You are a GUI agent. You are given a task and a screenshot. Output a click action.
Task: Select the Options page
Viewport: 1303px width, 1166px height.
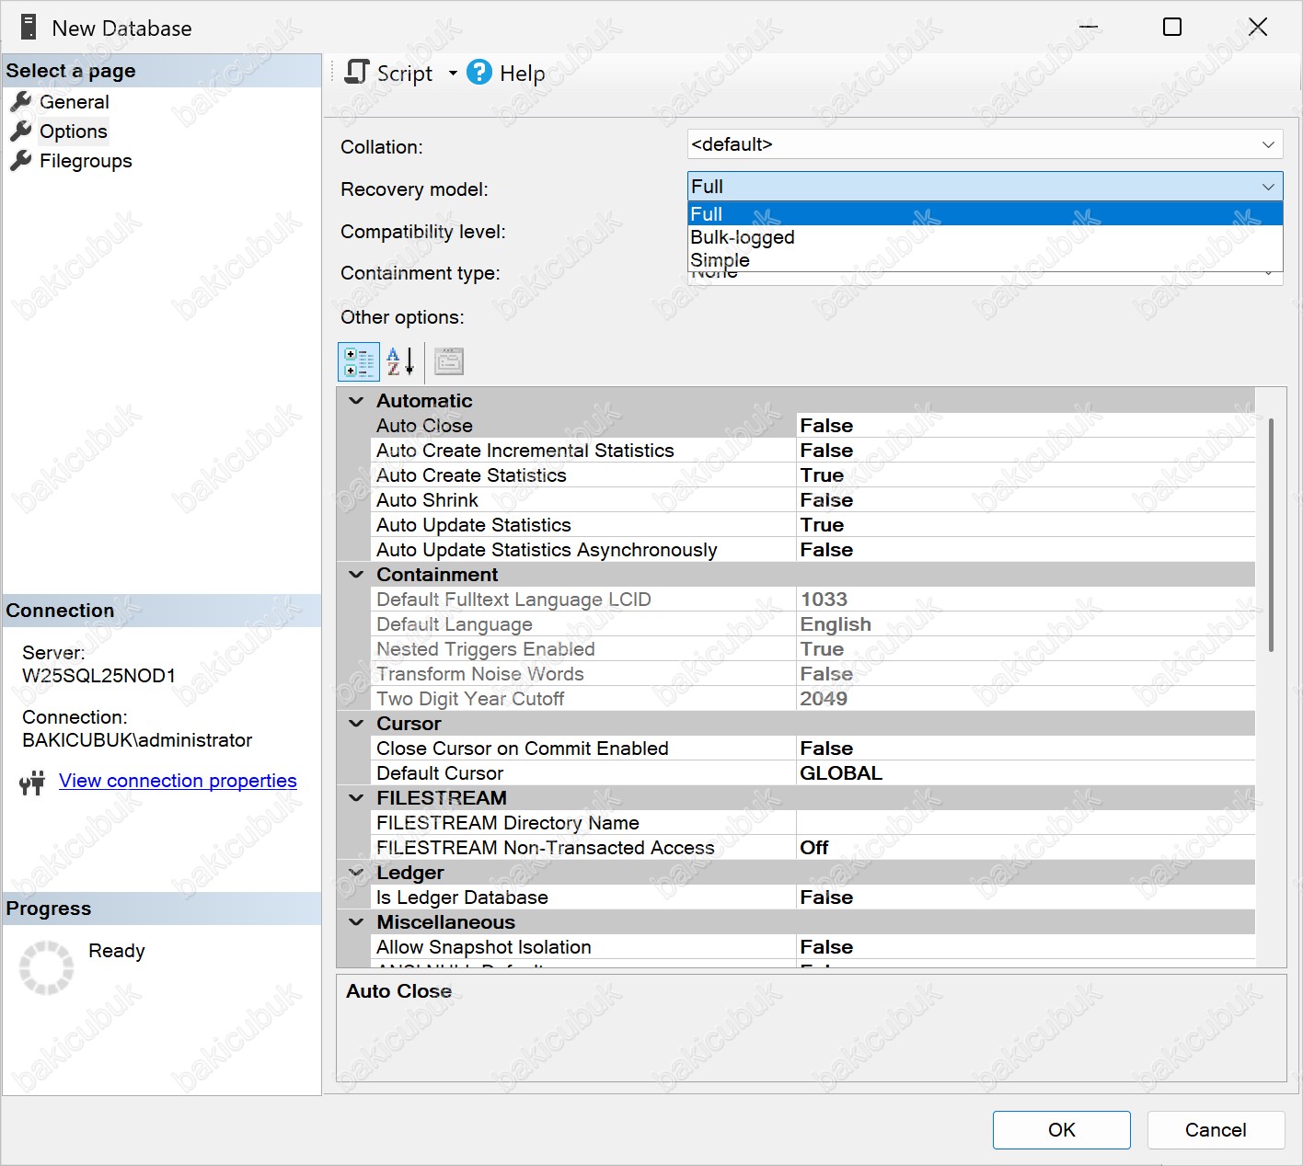pos(73,131)
